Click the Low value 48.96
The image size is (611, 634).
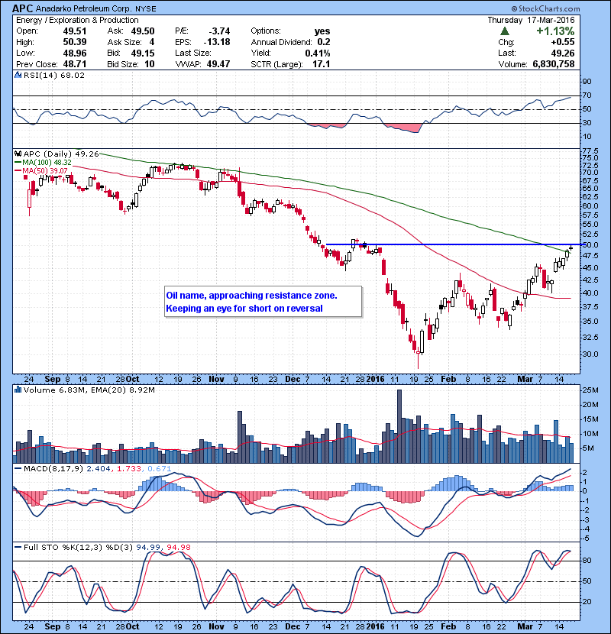[74, 53]
